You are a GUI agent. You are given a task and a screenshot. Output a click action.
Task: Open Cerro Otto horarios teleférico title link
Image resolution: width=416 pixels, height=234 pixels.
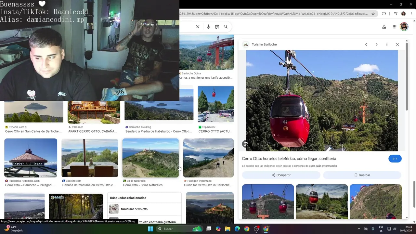(x=289, y=159)
